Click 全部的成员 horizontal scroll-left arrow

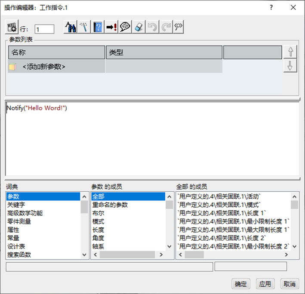180,254
